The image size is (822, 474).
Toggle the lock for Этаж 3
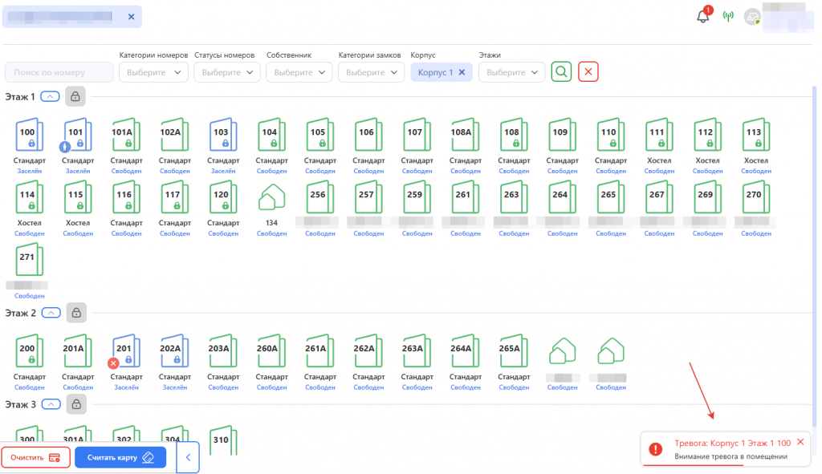pos(76,404)
